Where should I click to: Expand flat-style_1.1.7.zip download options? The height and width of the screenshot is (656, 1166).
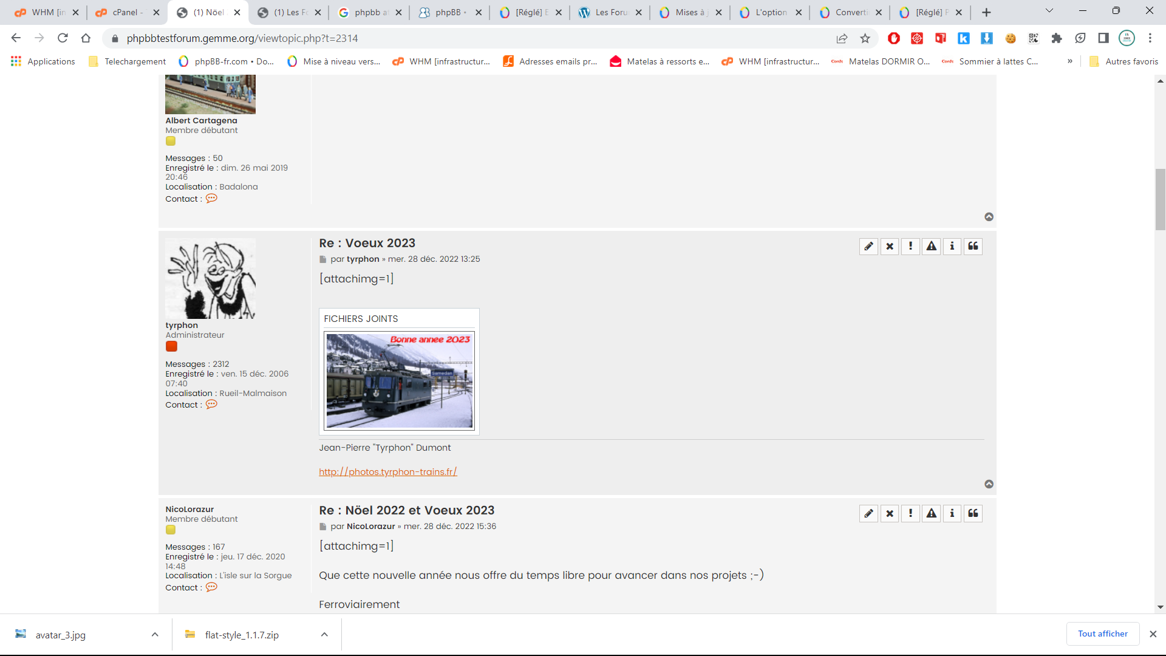pos(324,634)
